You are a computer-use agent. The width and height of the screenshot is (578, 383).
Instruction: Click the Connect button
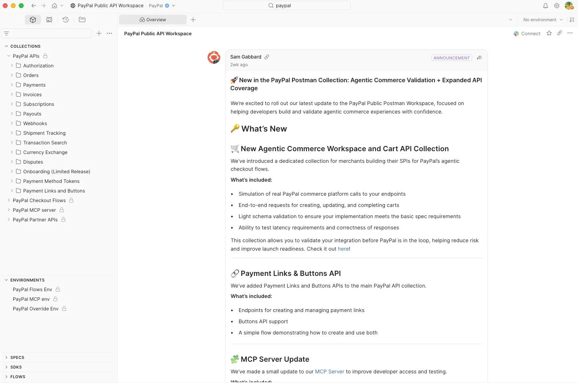527,34
